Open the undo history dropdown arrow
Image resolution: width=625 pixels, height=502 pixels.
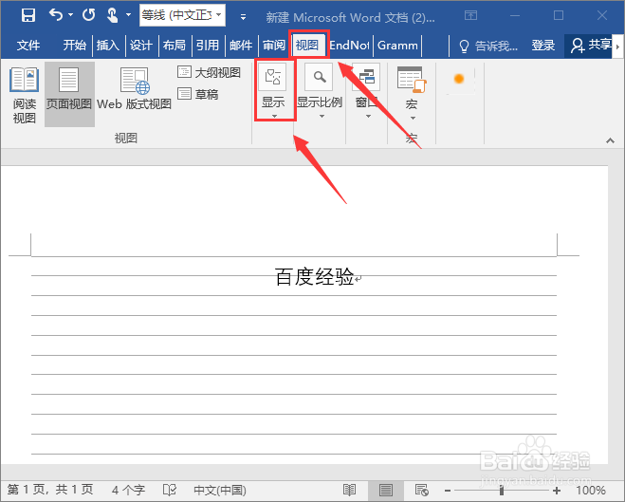point(70,15)
